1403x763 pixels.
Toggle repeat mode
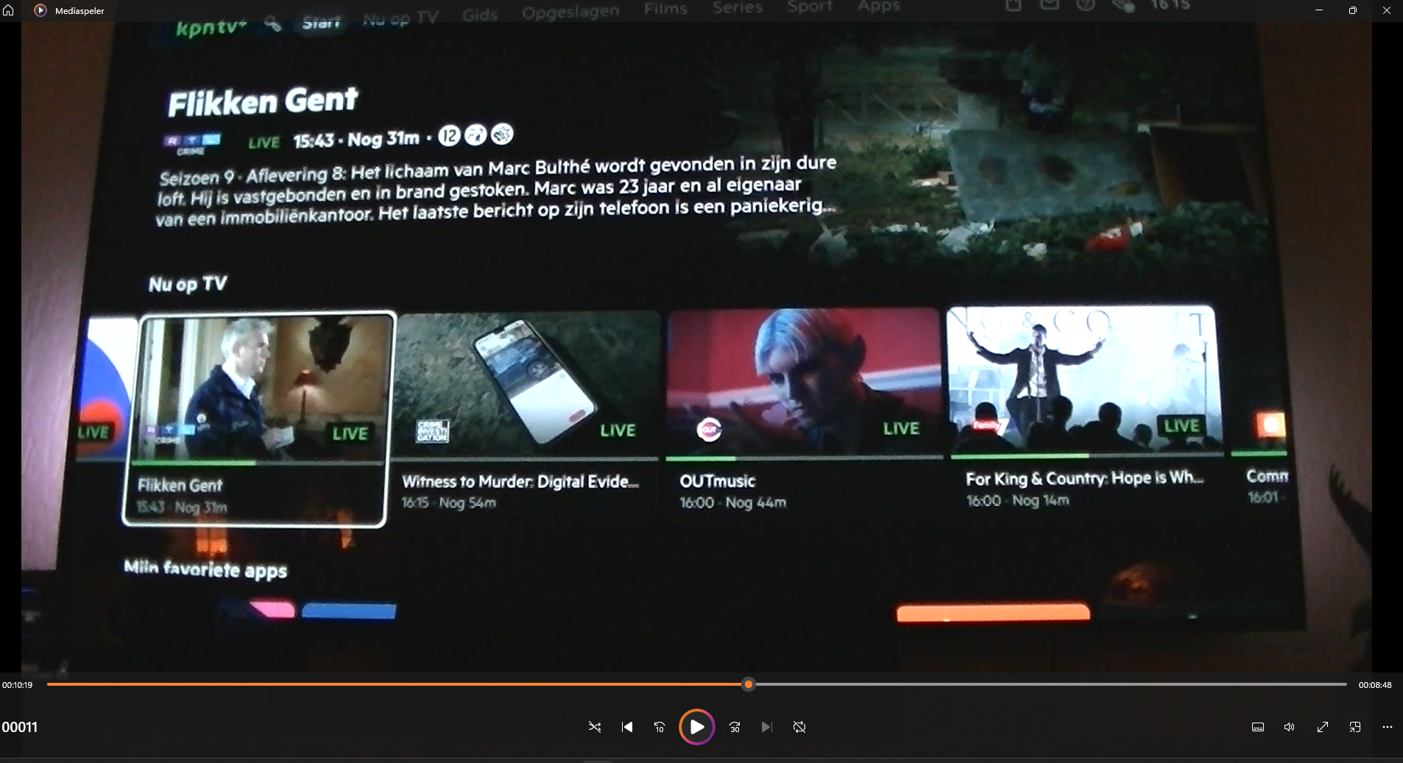tap(799, 727)
